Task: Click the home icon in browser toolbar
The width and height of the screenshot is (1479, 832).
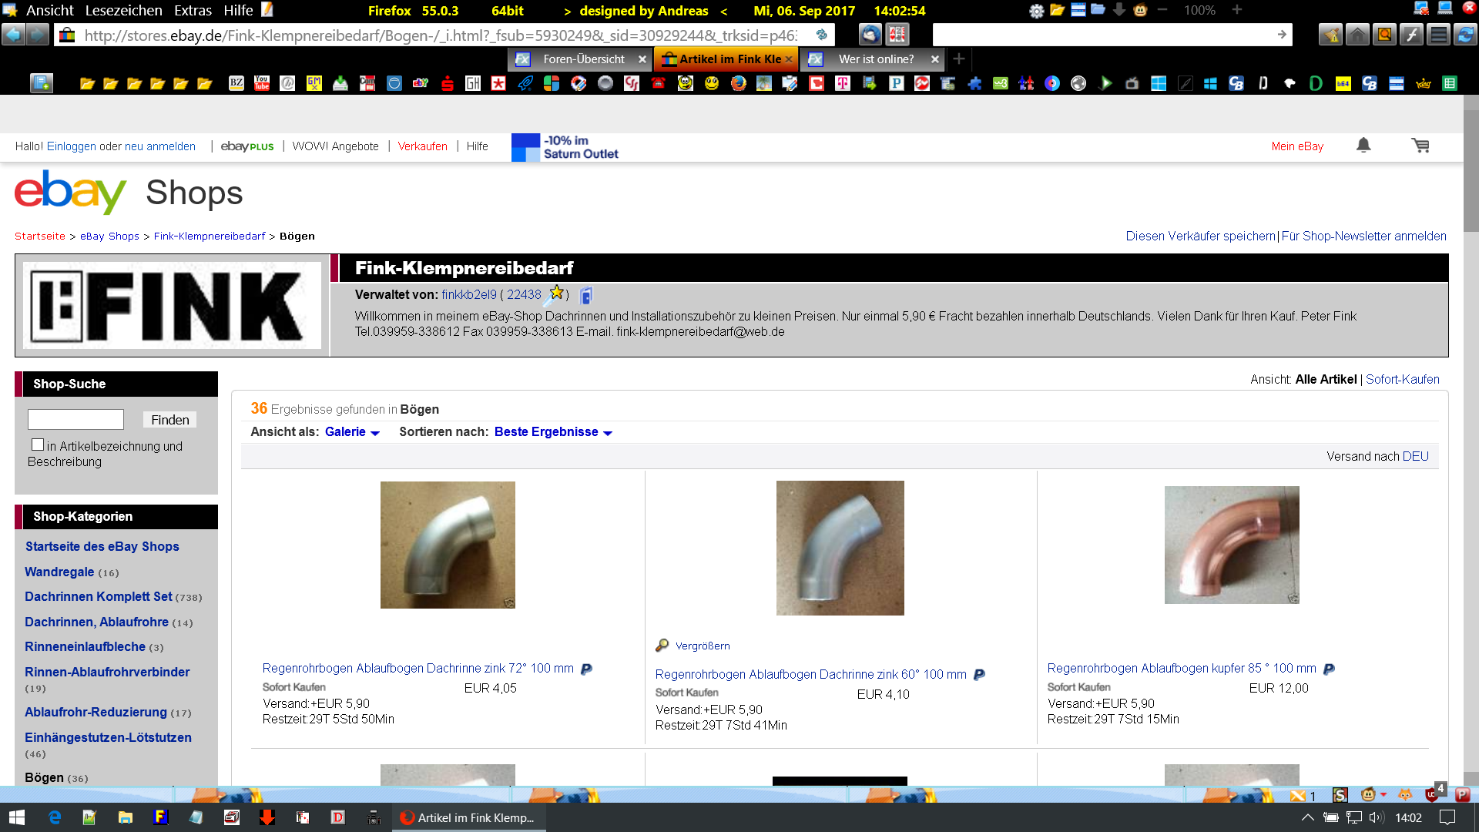Action: [x=1357, y=35]
